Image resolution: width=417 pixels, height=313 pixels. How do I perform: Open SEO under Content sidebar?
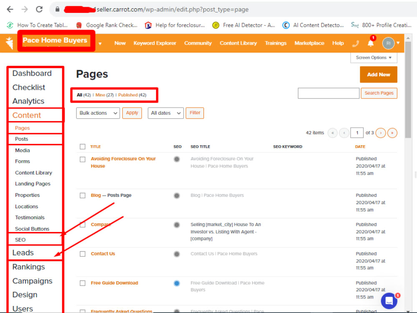(x=20, y=240)
